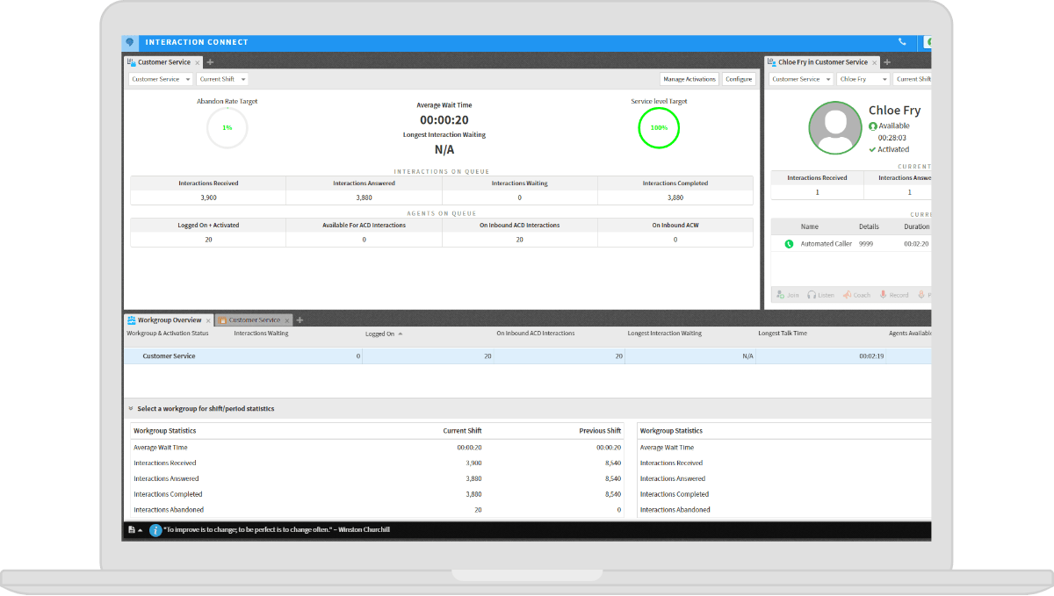This screenshot has height=596, width=1054.
Task: Open the Chloe Fry agent dropdown
Action: pos(863,79)
